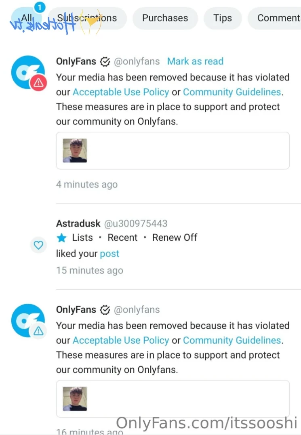Click the verified badge in the lower OnlyFans notification

pos(105,310)
